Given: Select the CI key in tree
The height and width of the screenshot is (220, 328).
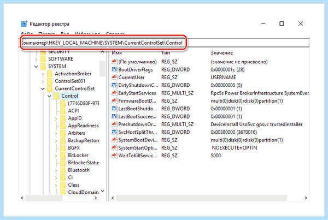Looking at the screenshot, I should [x=71, y=177].
